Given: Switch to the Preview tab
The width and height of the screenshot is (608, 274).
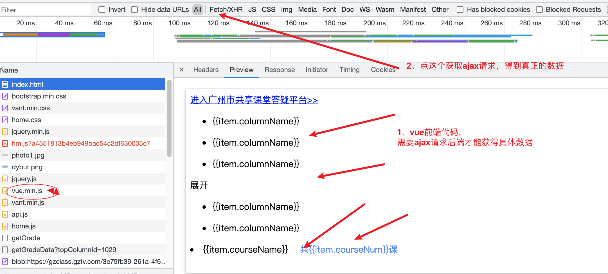Looking at the screenshot, I should pyautogui.click(x=242, y=69).
